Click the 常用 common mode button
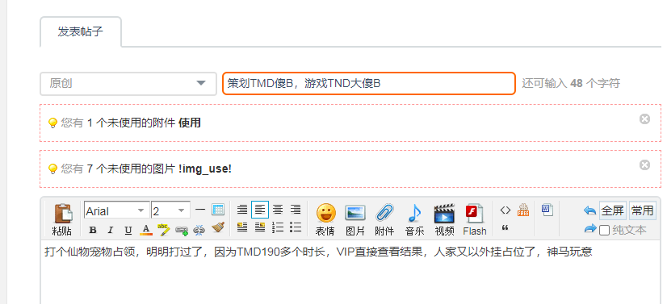The height and width of the screenshot is (304, 667). coord(642,210)
